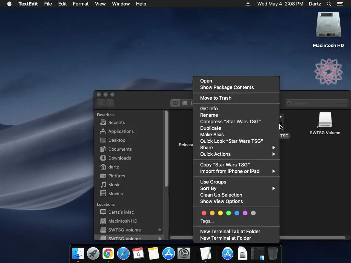Open Finder from the Dock
The image size is (351, 263).
tap(78, 254)
